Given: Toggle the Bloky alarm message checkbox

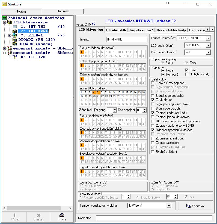Looking at the screenshot, I should pos(162,63).
